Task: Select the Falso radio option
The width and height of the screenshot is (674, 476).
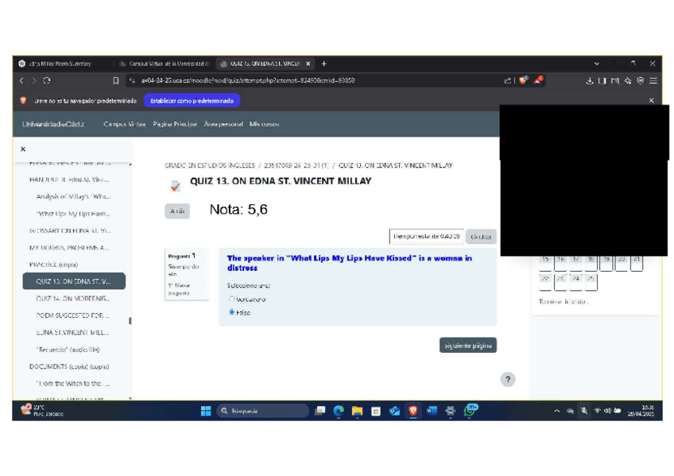Action: [x=232, y=312]
